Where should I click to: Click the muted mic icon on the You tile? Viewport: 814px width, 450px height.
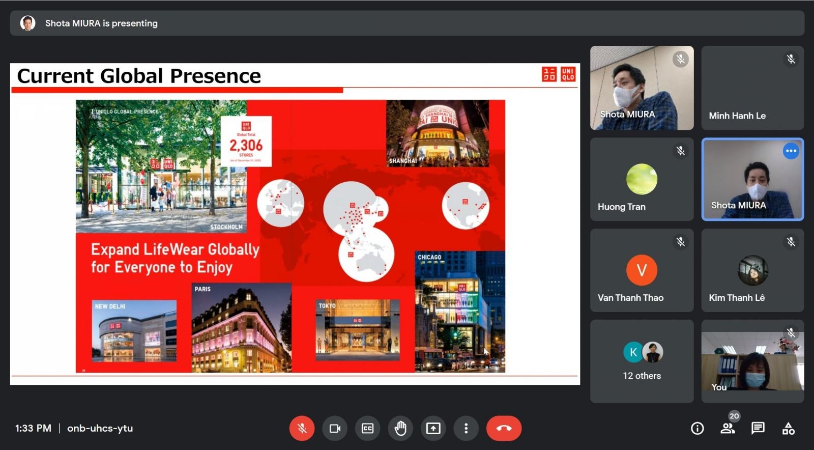pos(791,333)
